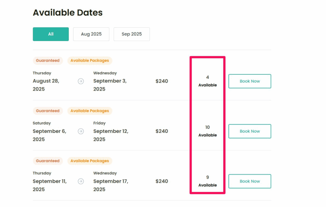Switch to the Sep 2025 tab
326x207 pixels.
click(x=131, y=34)
